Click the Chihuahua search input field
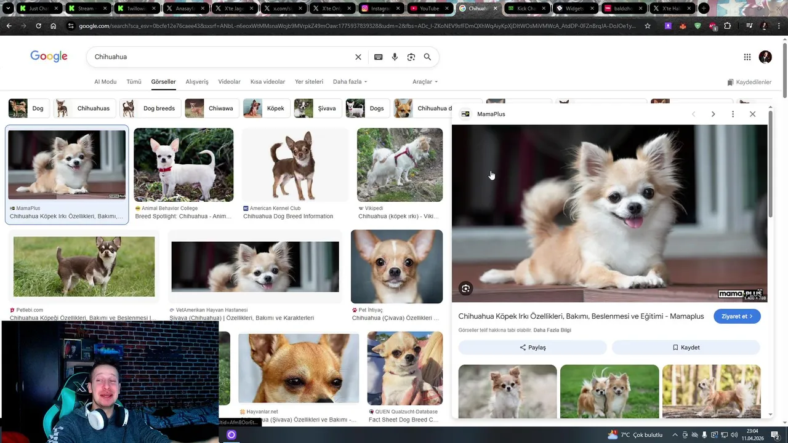 (222, 57)
